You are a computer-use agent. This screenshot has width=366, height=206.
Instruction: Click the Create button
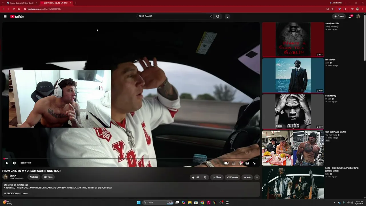pyautogui.click(x=339, y=17)
